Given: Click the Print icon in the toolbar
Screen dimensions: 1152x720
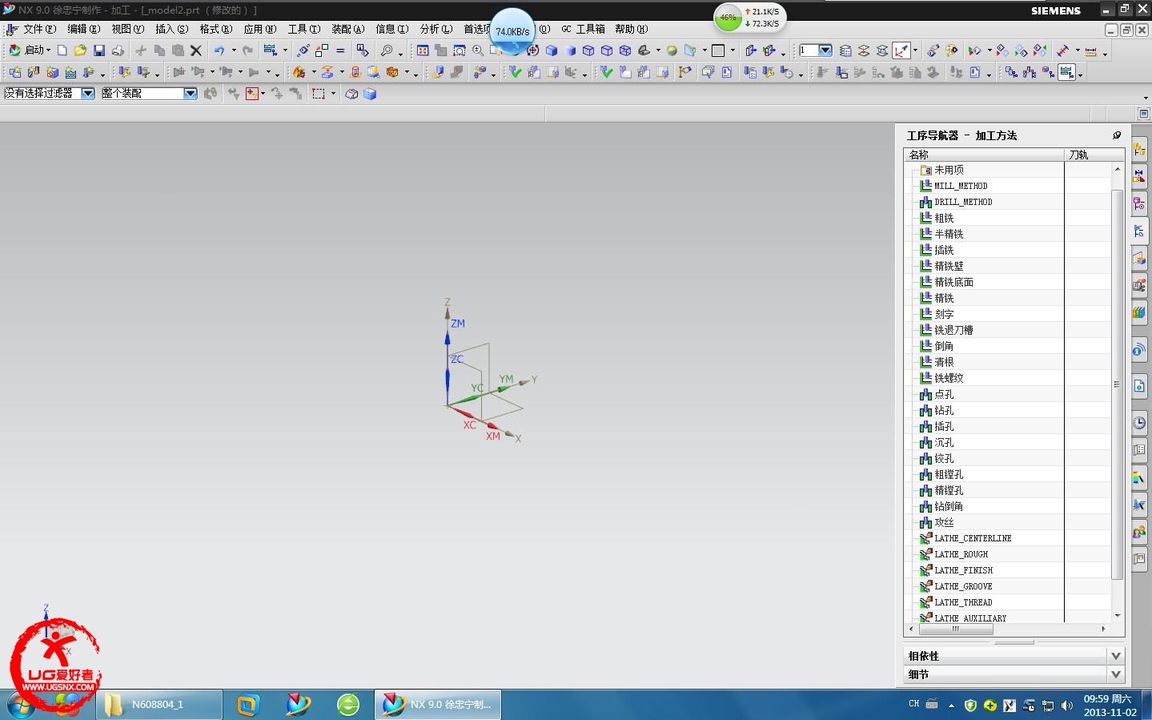Looking at the screenshot, I should pos(118,50).
